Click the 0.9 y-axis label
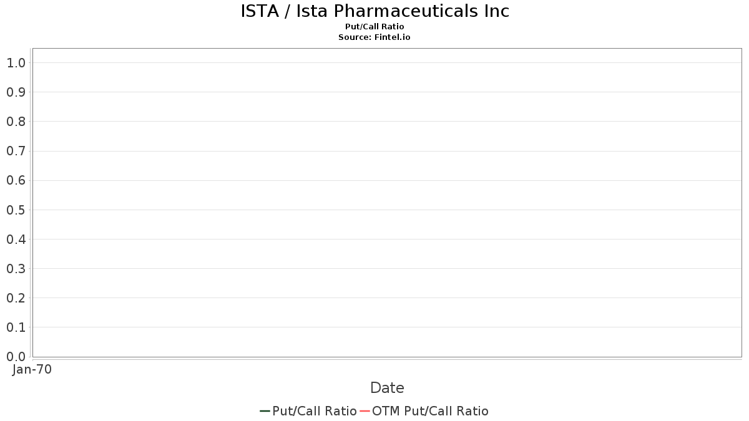Viewport: 749px width, 421px height. coord(16,92)
